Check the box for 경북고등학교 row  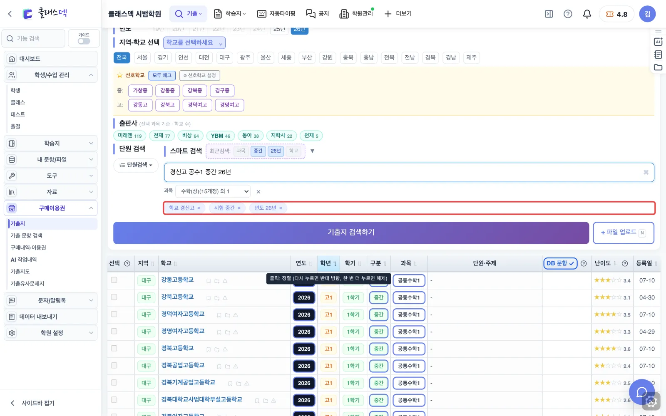(114, 348)
